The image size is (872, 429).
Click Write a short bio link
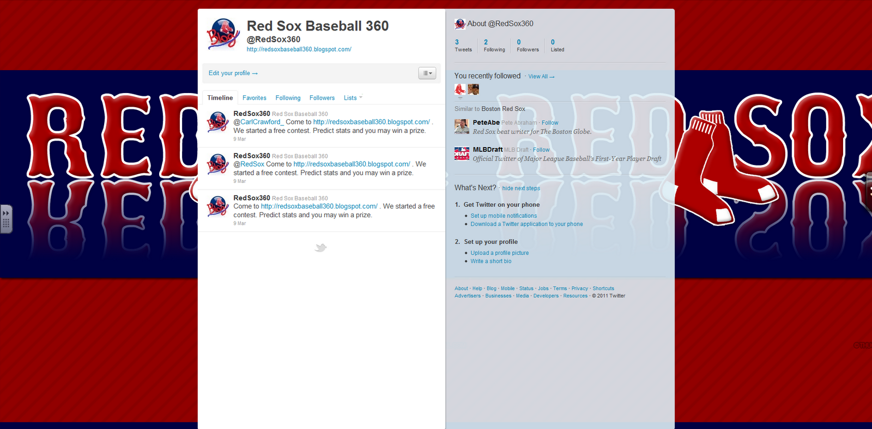coord(491,261)
